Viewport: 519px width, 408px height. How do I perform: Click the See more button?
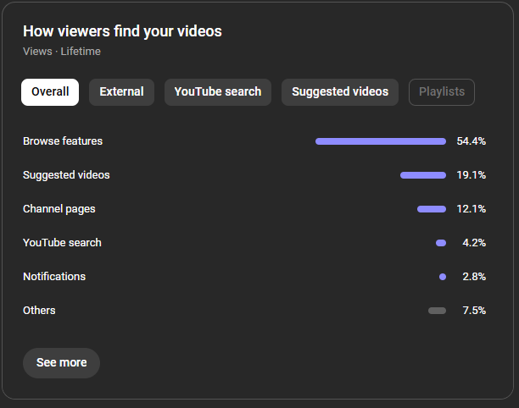[x=61, y=362]
